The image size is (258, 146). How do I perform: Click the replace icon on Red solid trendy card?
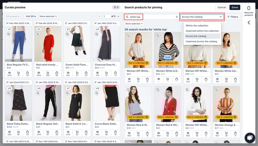tap(38, 34)
